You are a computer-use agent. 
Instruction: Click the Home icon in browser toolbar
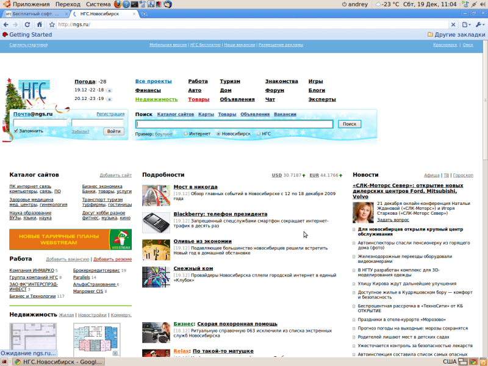[x=39, y=24]
